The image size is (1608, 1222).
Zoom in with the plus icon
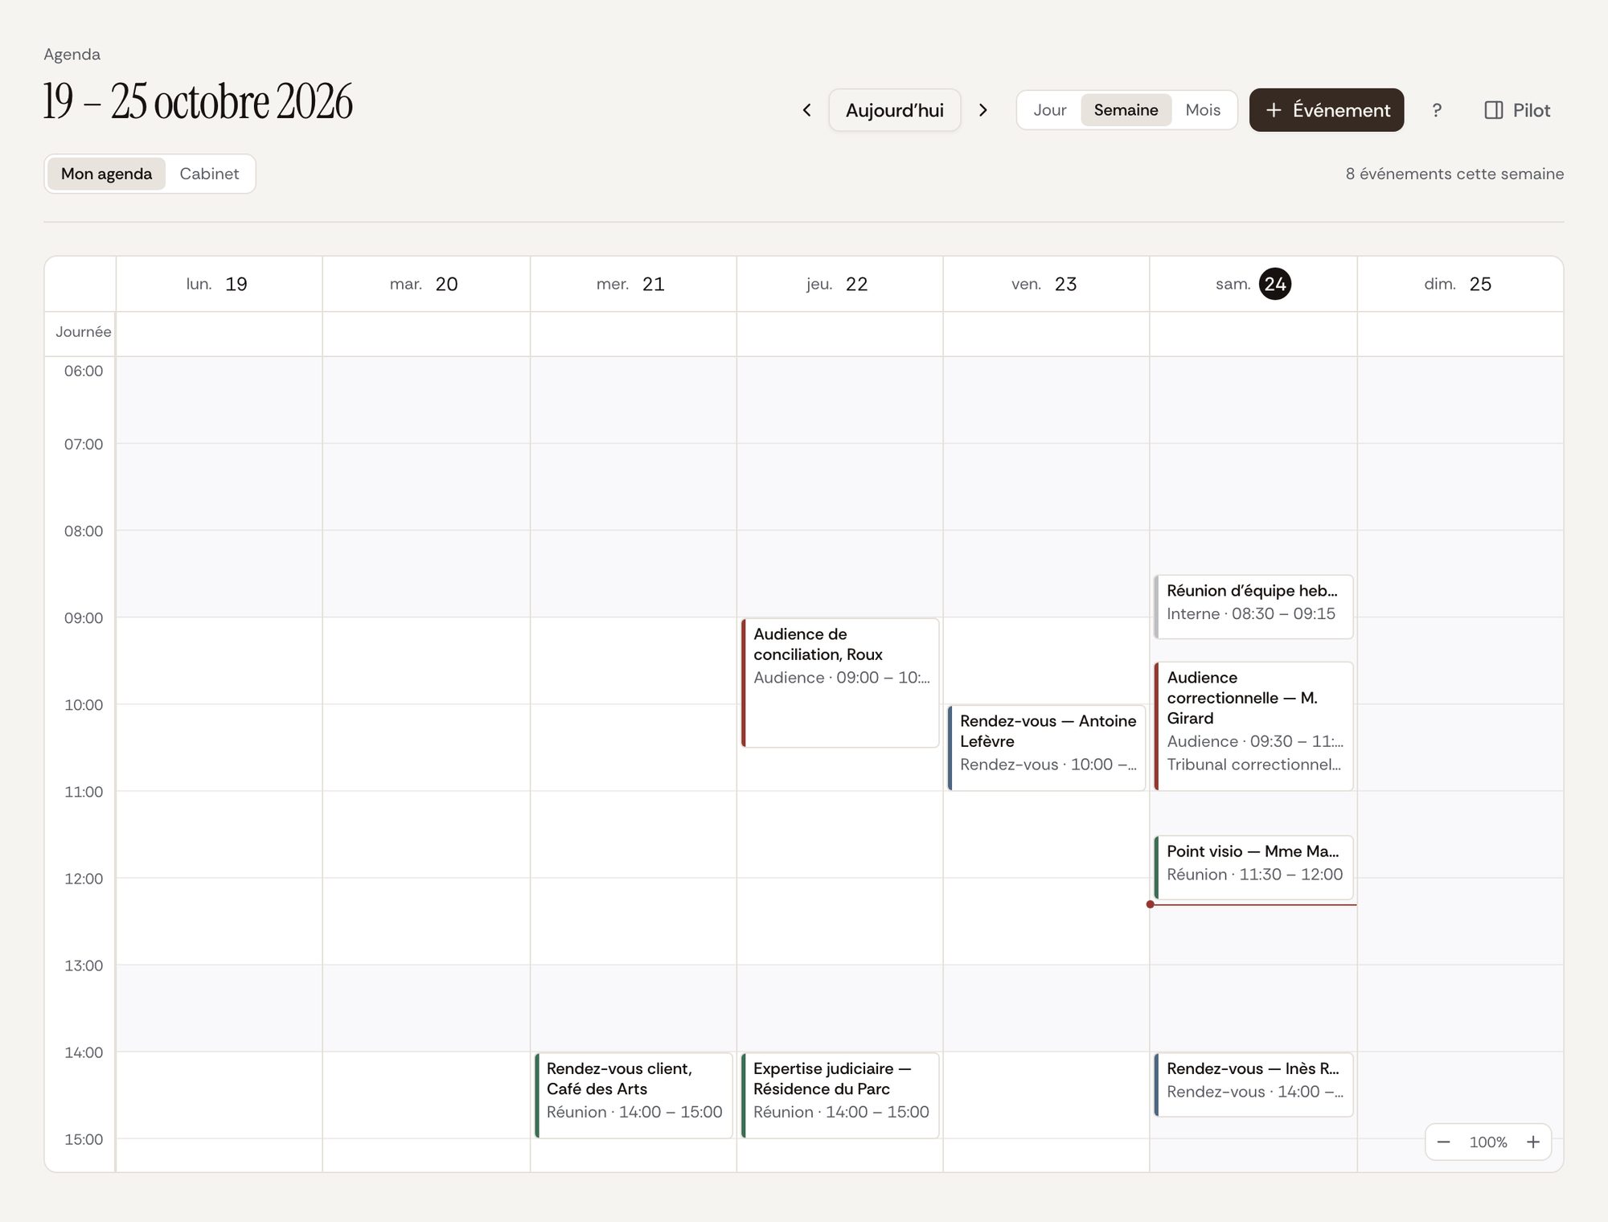coord(1533,1142)
